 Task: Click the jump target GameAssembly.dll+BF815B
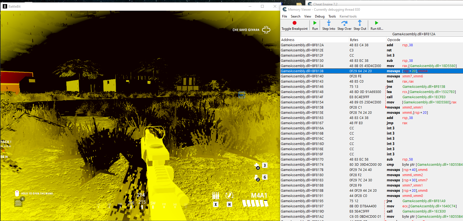tap(424, 87)
